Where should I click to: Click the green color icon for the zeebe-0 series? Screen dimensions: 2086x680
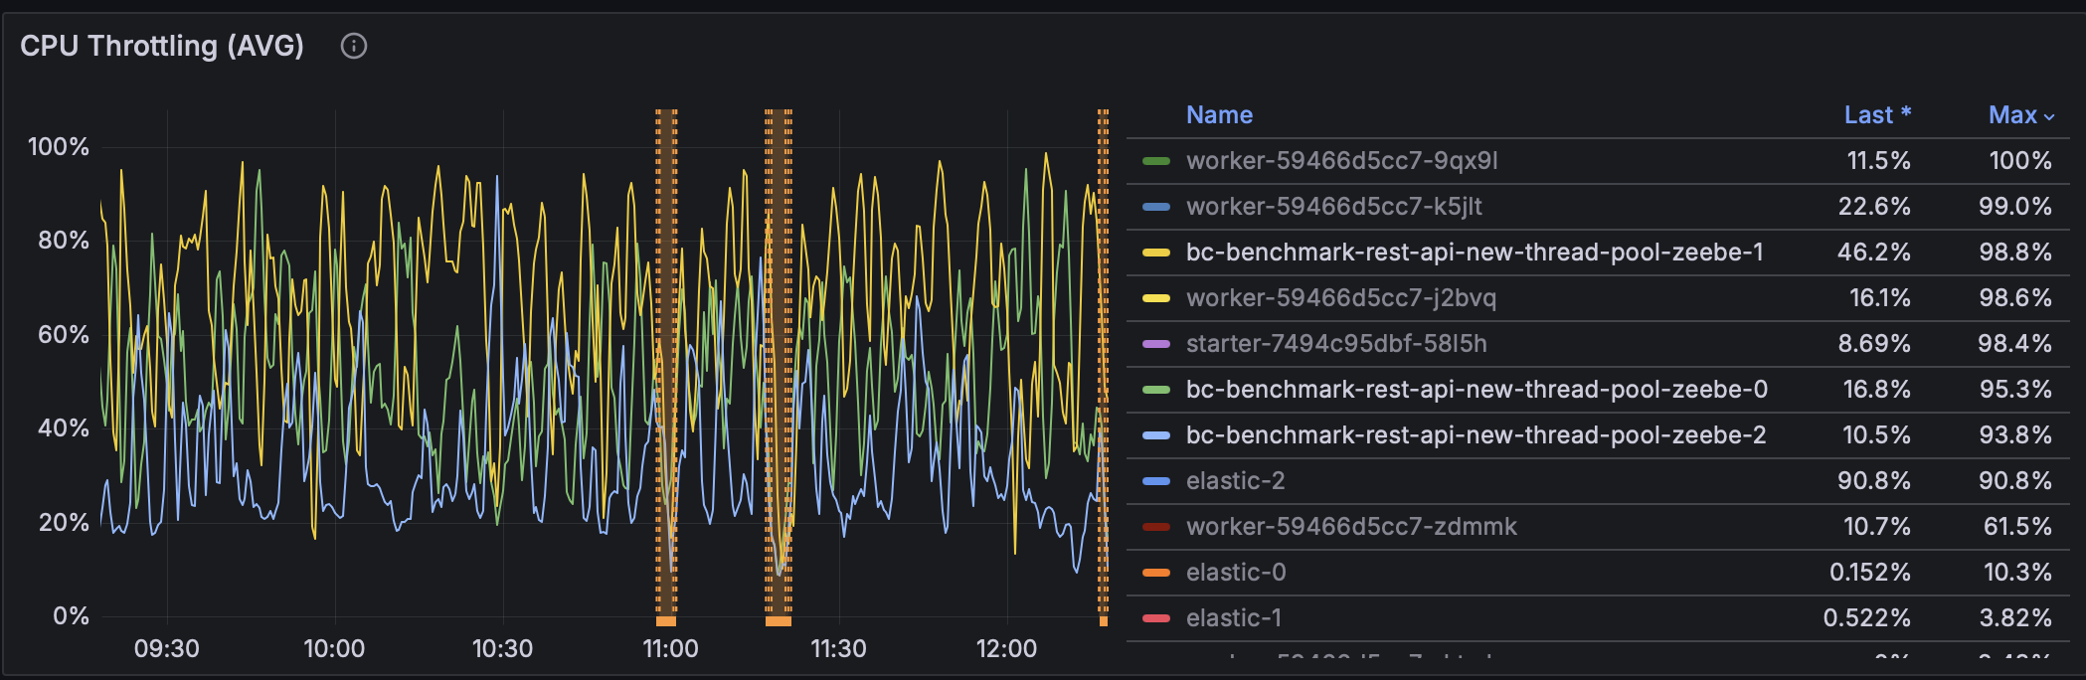click(x=1156, y=390)
